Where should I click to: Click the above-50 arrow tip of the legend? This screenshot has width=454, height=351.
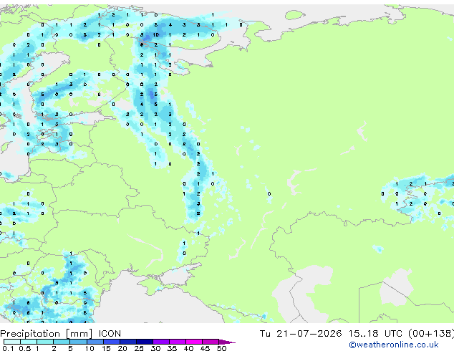[x=227, y=342]
